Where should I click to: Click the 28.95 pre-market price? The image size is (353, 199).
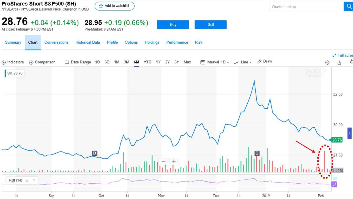coord(93,23)
